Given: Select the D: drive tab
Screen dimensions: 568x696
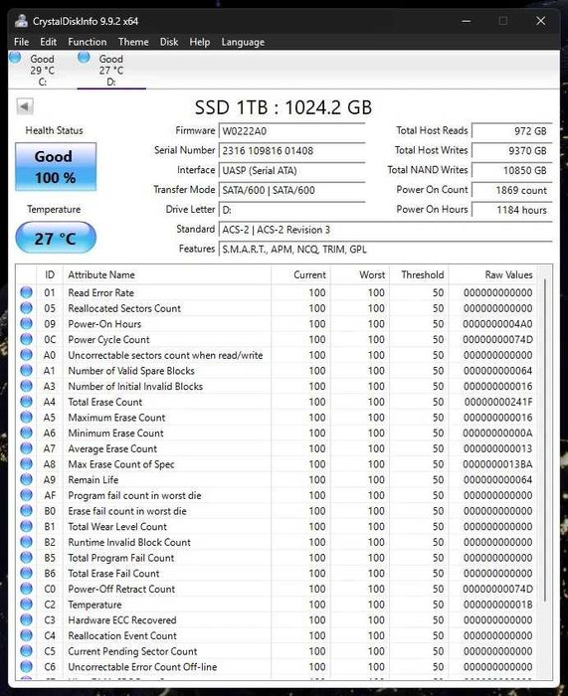Looking at the screenshot, I should click(x=111, y=70).
